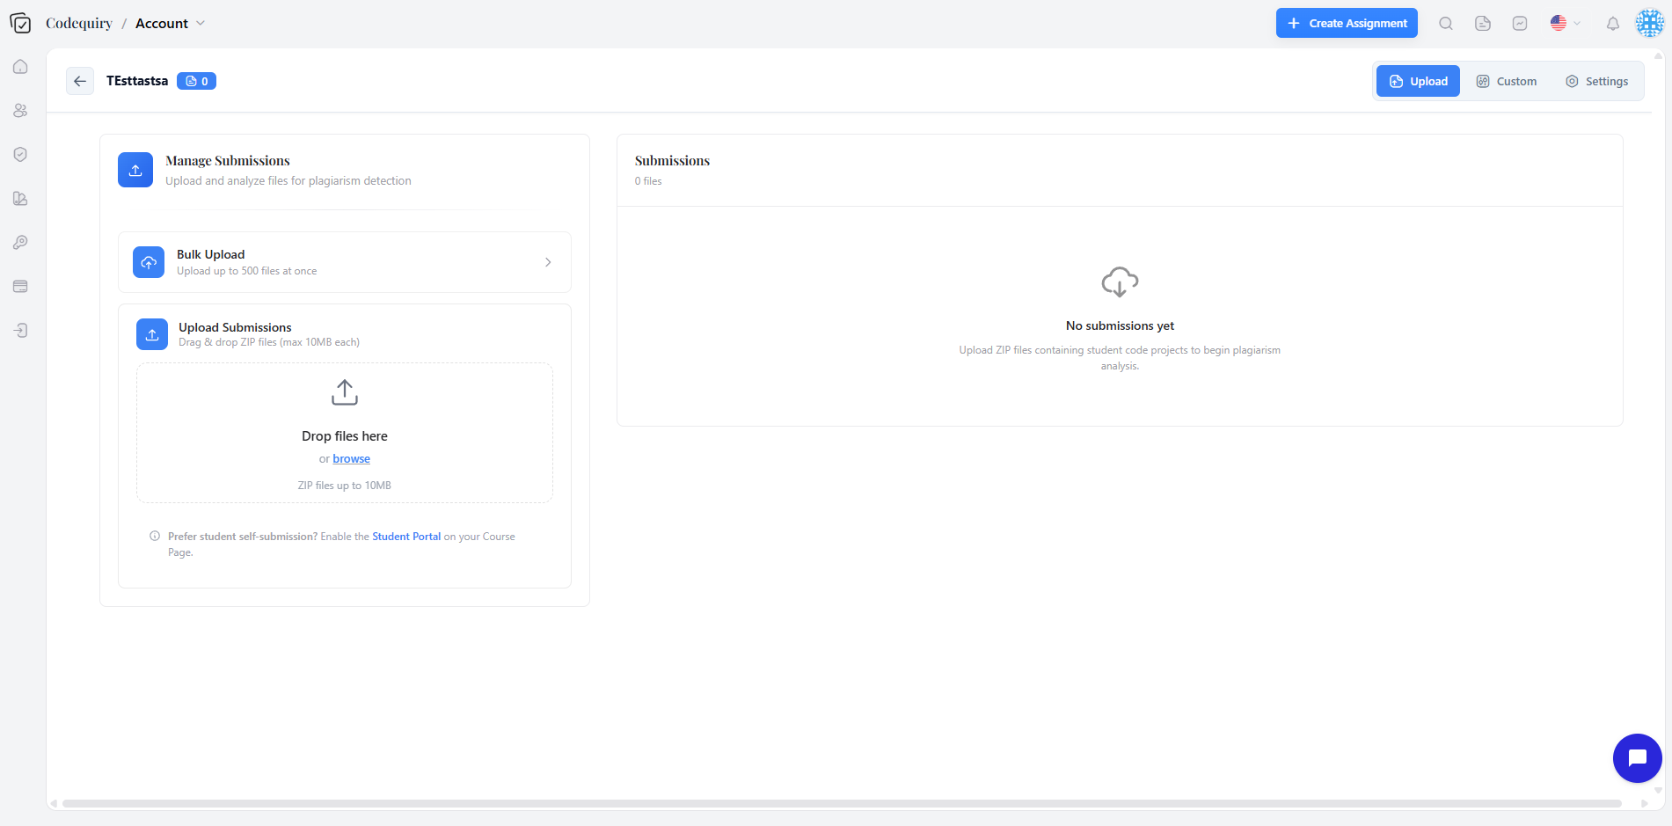1672x826 pixels.
Task: Select the API key icon in sidebar
Action: (x=20, y=242)
